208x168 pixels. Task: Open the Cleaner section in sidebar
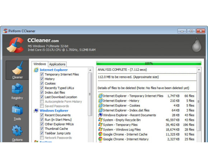coord(17,70)
